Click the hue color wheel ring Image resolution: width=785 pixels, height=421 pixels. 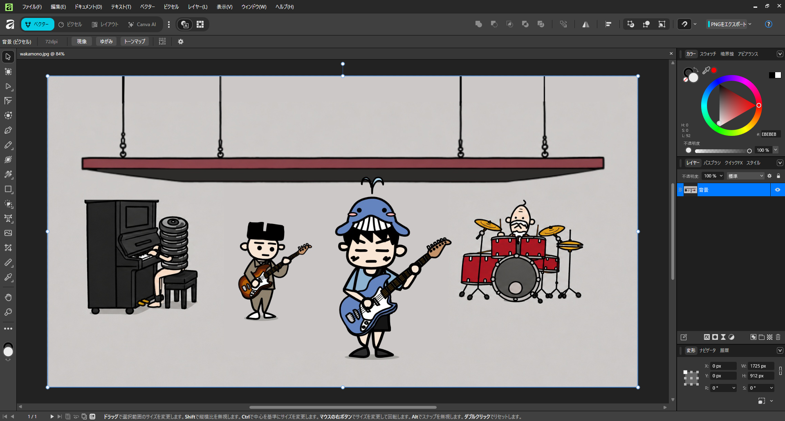pyautogui.click(x=731, y=78)
